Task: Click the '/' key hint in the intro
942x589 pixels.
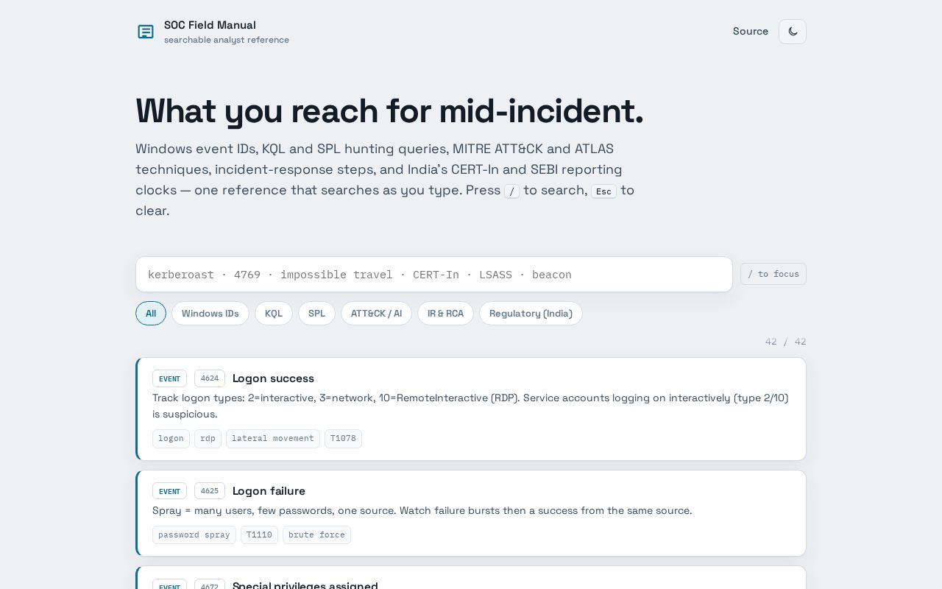Action: (511, 191)
